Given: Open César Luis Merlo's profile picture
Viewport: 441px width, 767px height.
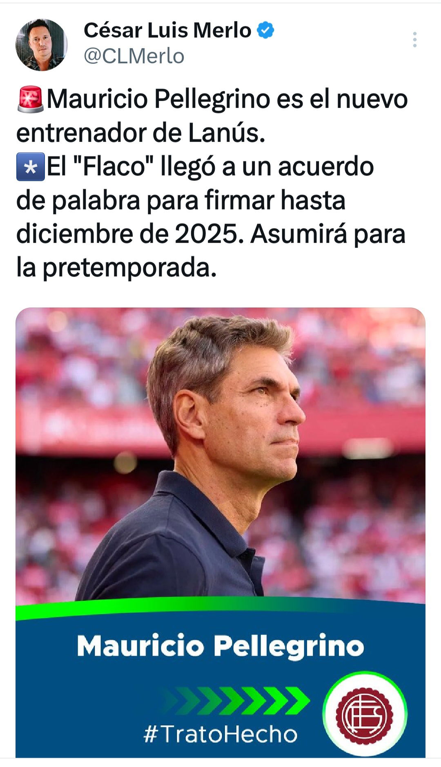Looking at the screenshot, I should click(x=42, y=45).
